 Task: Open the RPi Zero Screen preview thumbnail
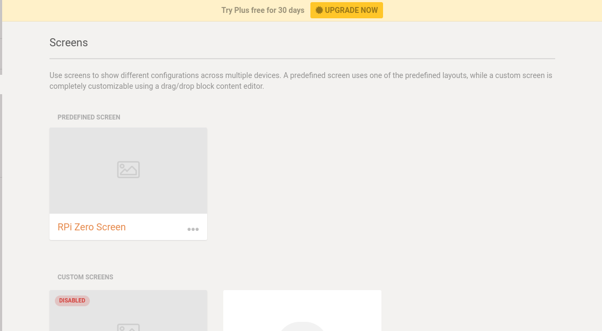click(128, 171)
